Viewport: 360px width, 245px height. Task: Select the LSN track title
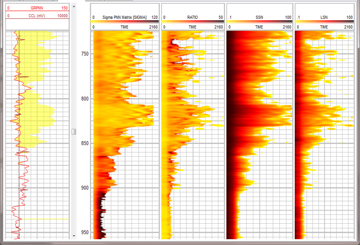pos(324,17)
